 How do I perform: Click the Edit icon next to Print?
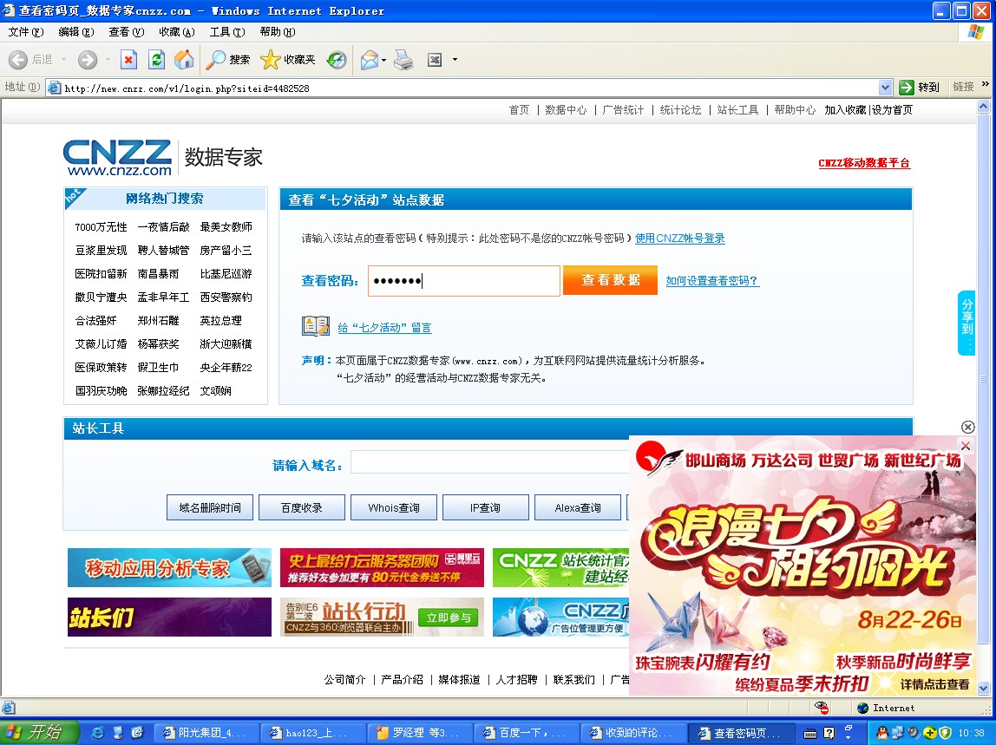435,60
